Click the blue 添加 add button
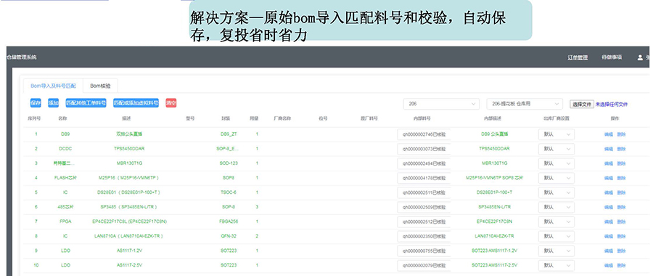The image size is (653, 276). (53, 103)
